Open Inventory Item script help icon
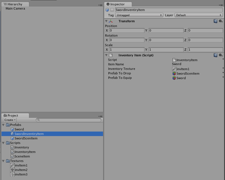Screen dimensions: 225x180 pyautogui.click(x=215, y=55)
